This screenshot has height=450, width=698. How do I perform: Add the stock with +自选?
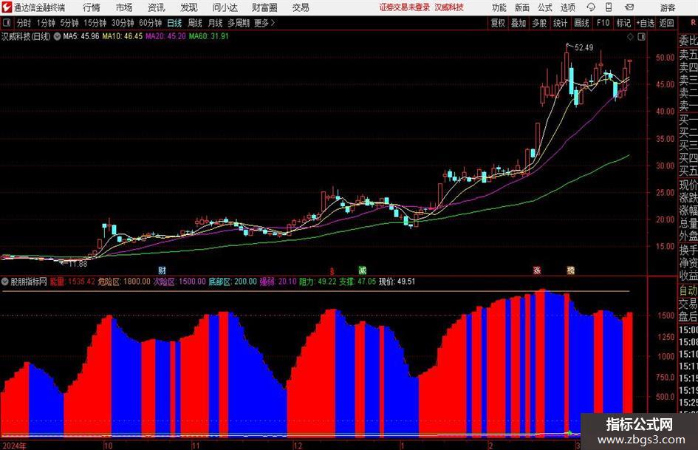pos(645,23)
